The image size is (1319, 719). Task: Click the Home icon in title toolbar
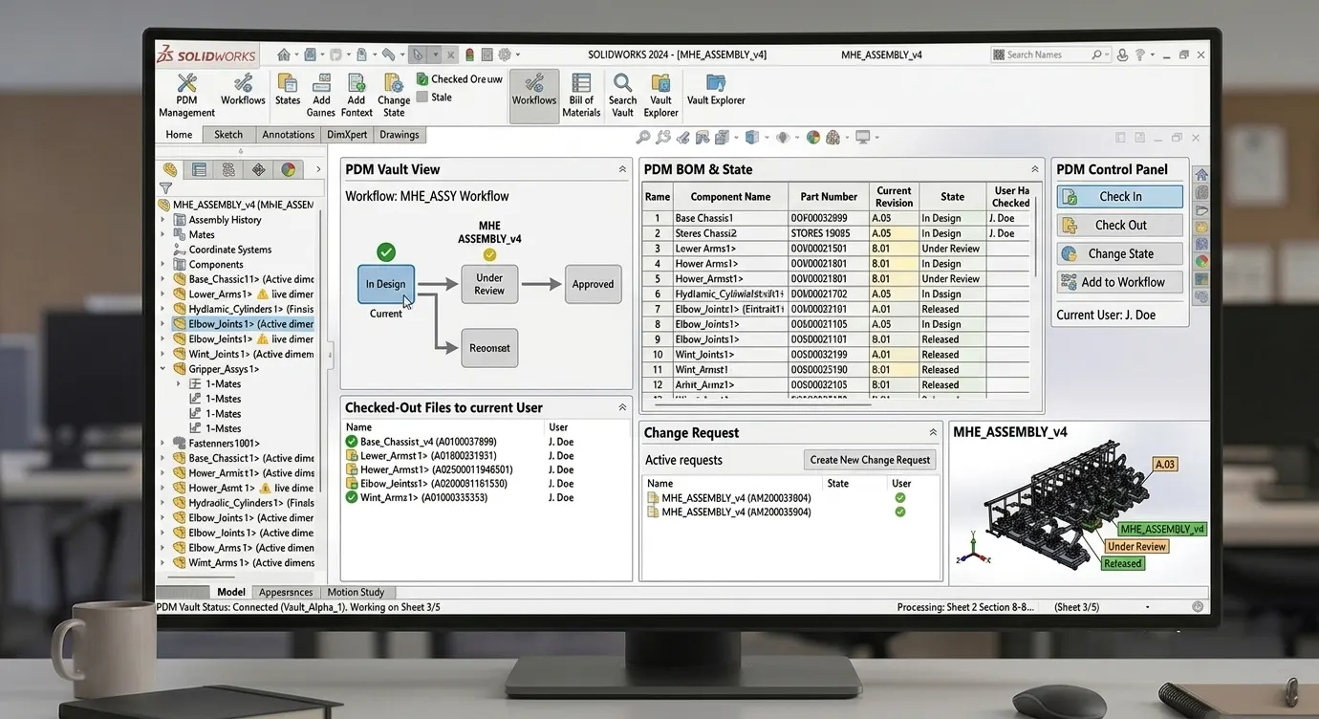pyautogui.click(x=284, y=54)
